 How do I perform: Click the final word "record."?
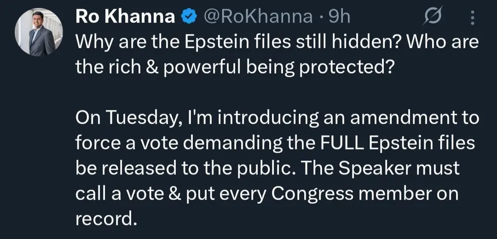pyautogui.click(x=106, y=218)
